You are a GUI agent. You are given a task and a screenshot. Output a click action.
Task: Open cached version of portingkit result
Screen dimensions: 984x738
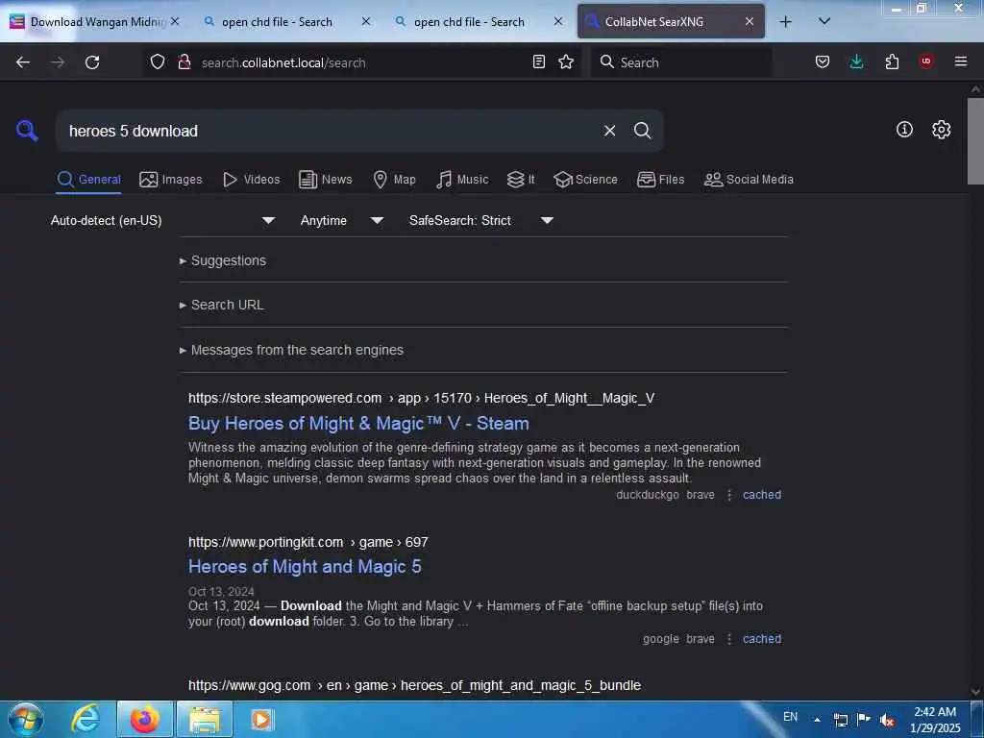click(x=762, y=639)
